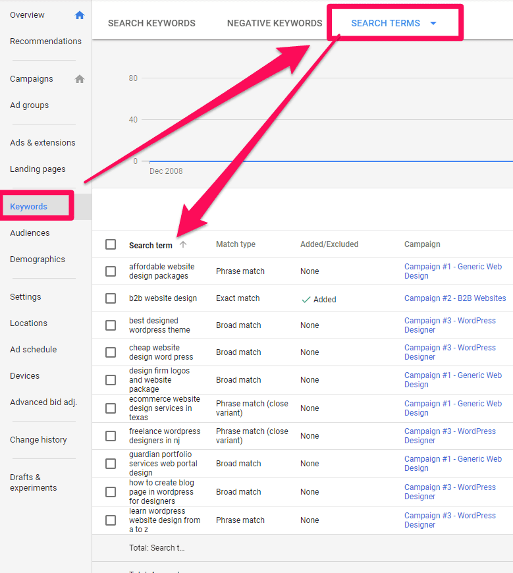
Task: Expand the Search Terms dropdown arrow
Action: point(433,23)
